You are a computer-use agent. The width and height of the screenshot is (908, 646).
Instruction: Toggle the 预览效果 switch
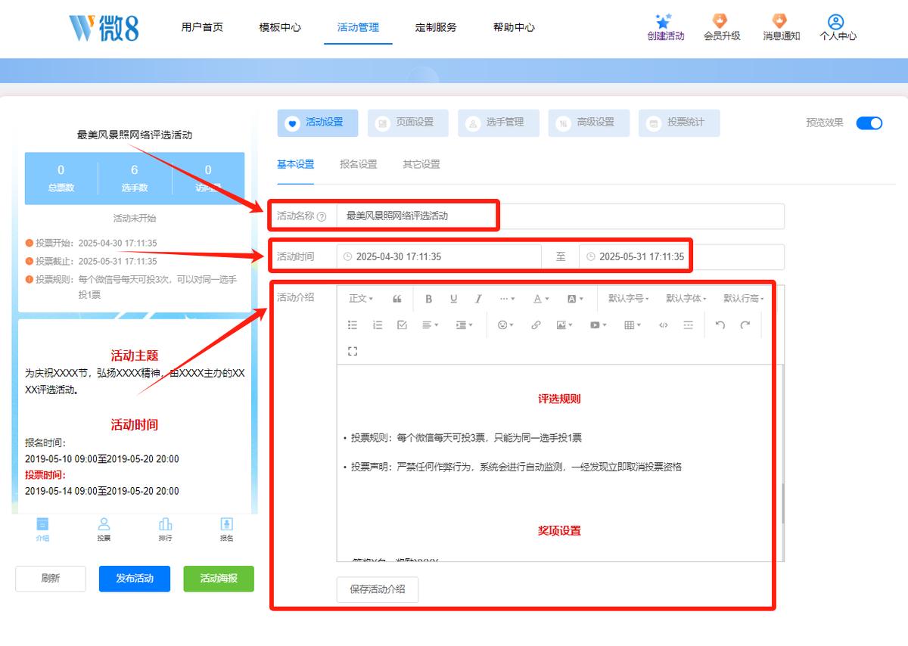click(869, 123)
